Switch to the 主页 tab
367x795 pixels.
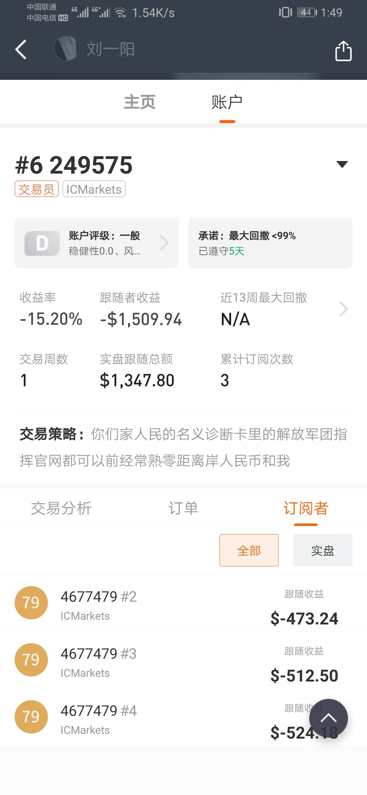pos(140,102)
